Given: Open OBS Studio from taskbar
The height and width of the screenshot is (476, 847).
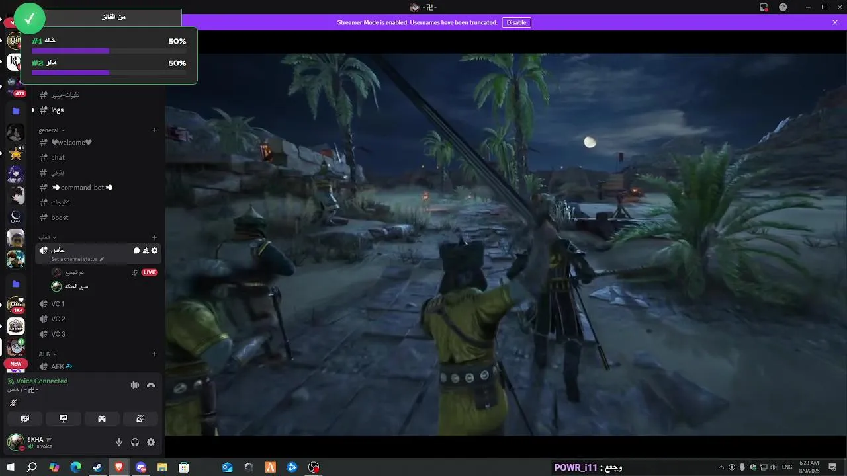Looking at the screenshot, I should [314, 467].
